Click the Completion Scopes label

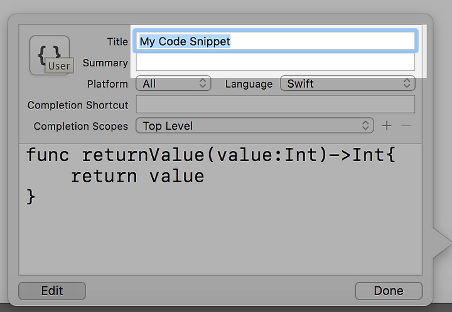[81, 126]
